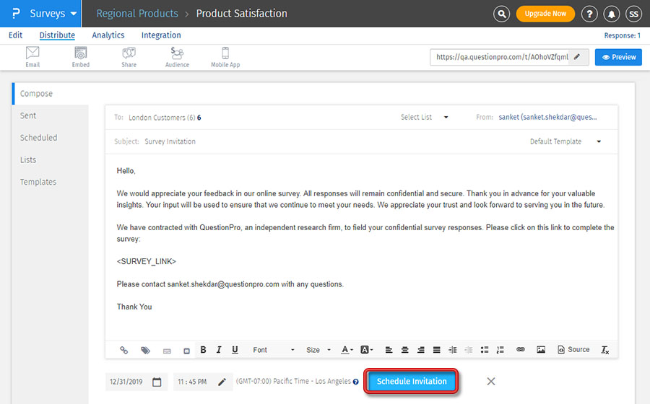Screen dimensions: 650x404
Task: Edit survey URL with pencil icon
Action: pyautogui.click(x=578, y=57)
